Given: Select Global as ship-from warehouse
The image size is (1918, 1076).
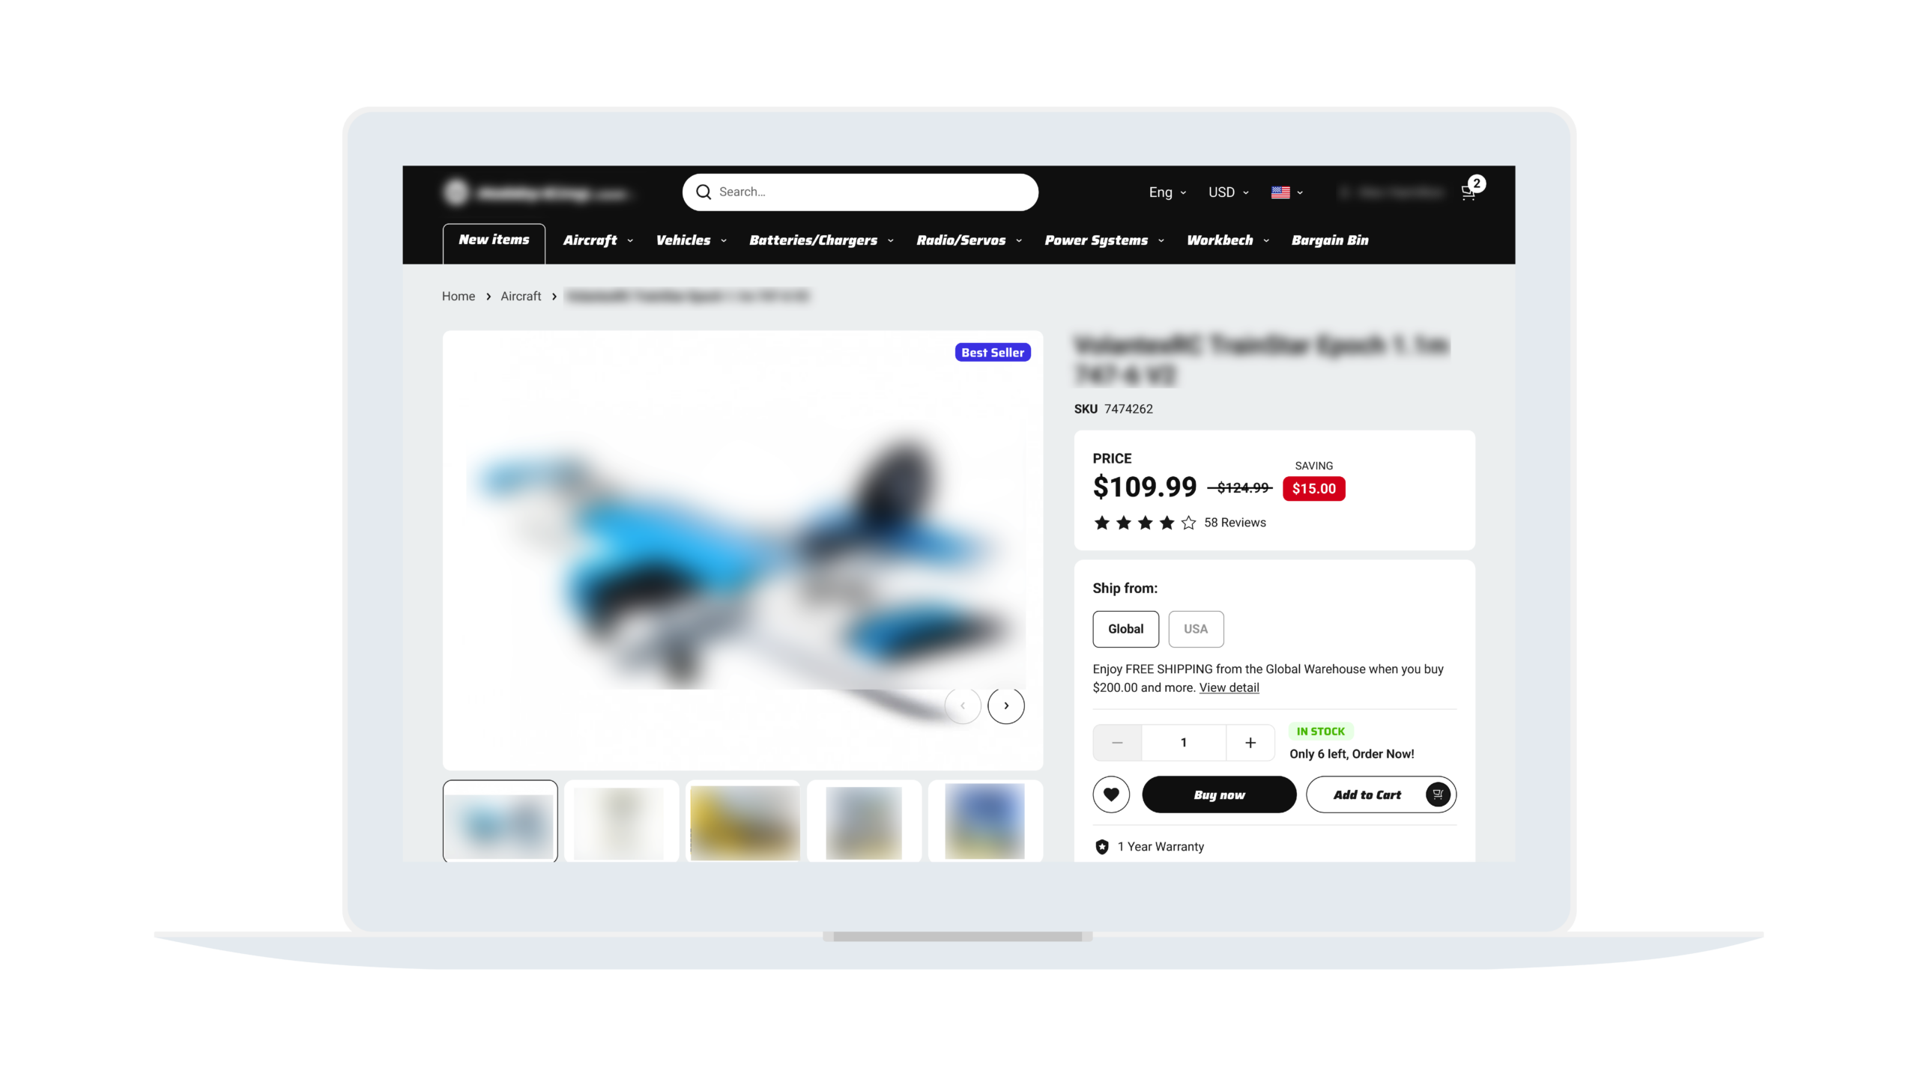Looking at the screenshot, I should click(1125, 629).
